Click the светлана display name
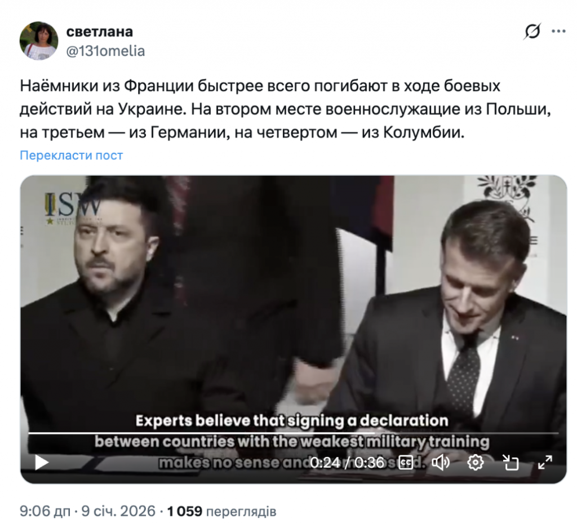 point(99,32)
